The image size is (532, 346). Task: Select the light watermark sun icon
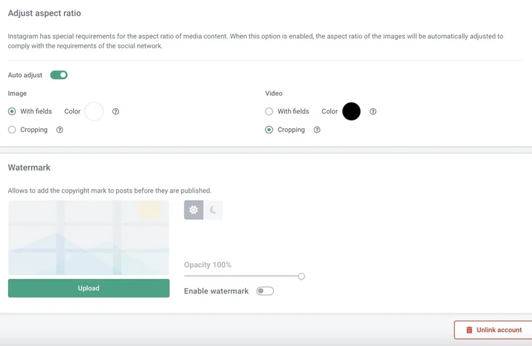[x=194, y=210]
